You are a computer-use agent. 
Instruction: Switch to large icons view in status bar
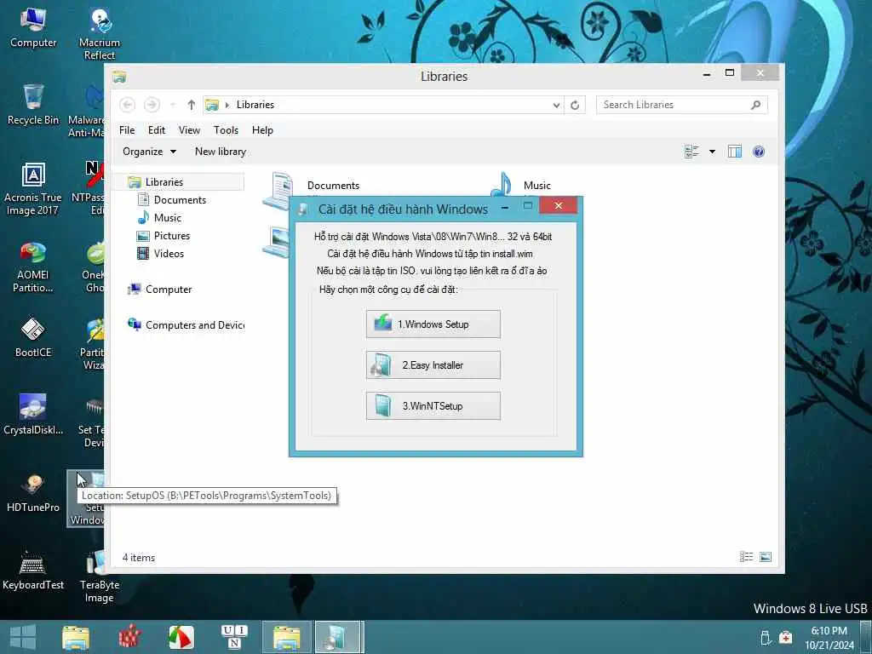(766, 557)
